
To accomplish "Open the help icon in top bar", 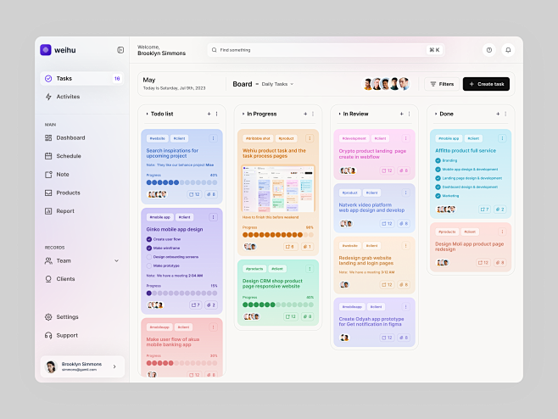I will pyautogui.click(x=489, y=50).
